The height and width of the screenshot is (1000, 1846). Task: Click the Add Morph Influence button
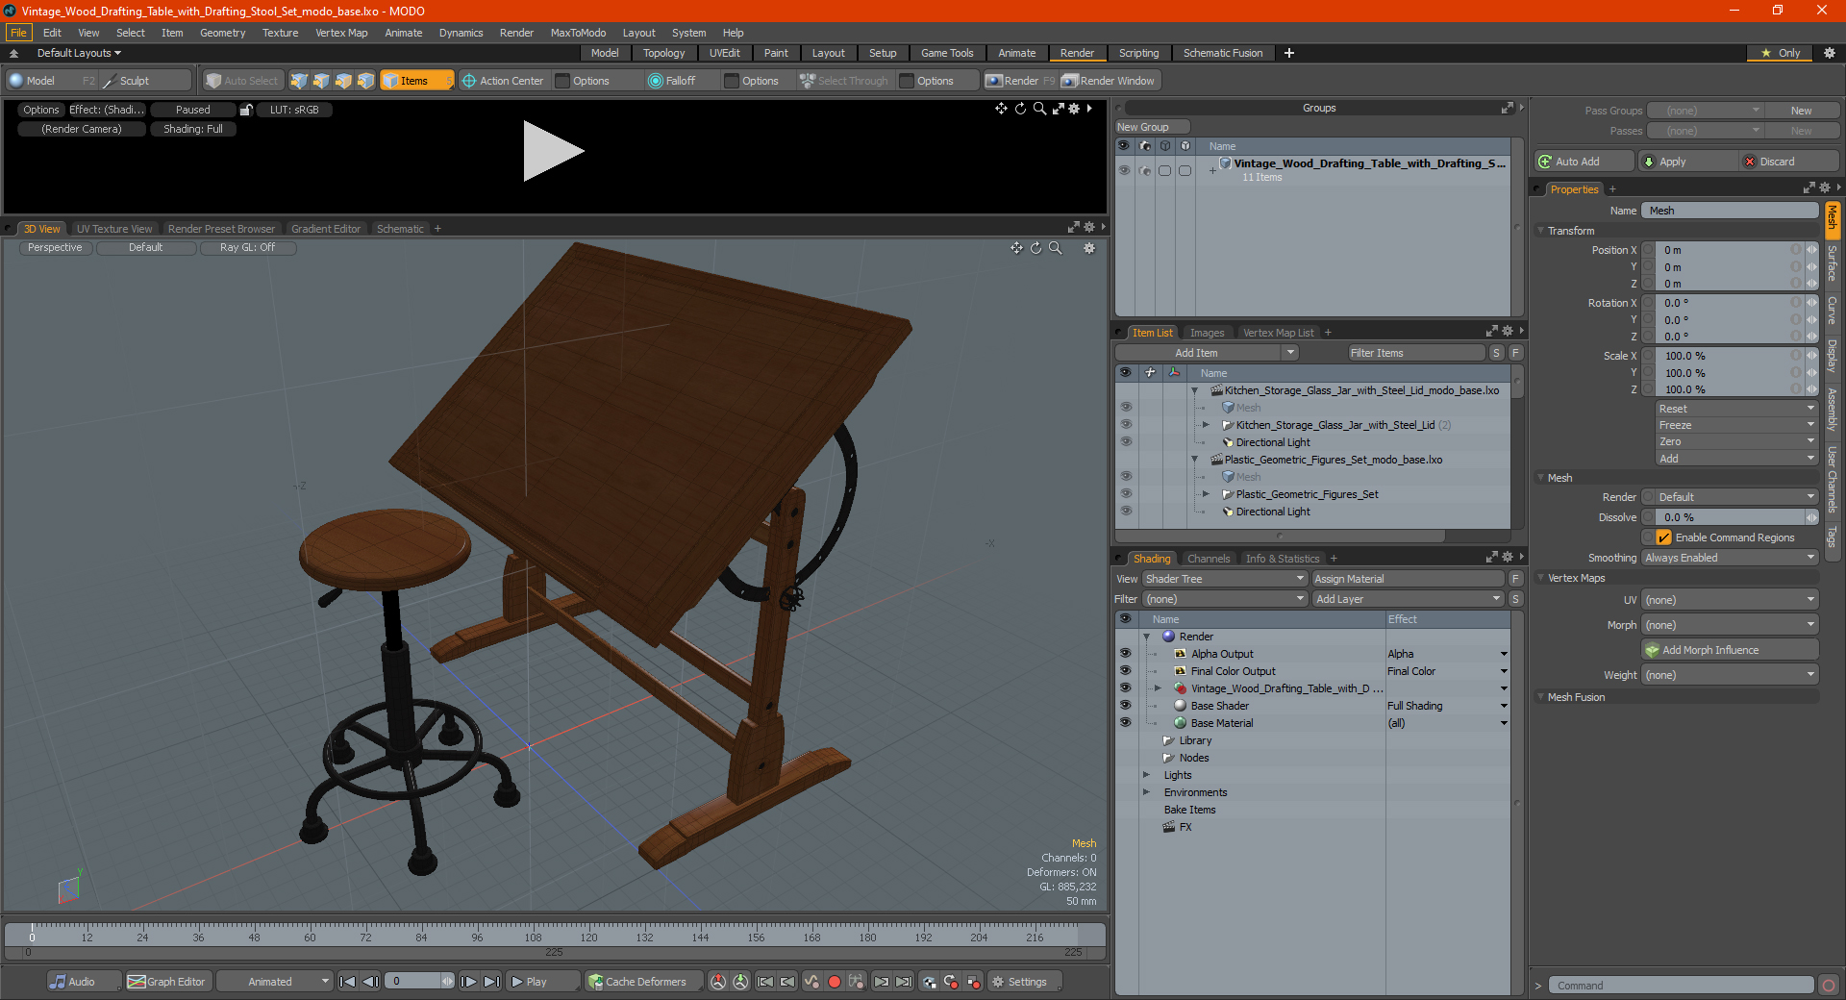pos(1730,650)
